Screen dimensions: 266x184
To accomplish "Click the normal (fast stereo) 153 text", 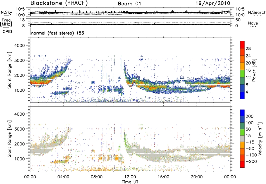I will [x=58, y=33].
